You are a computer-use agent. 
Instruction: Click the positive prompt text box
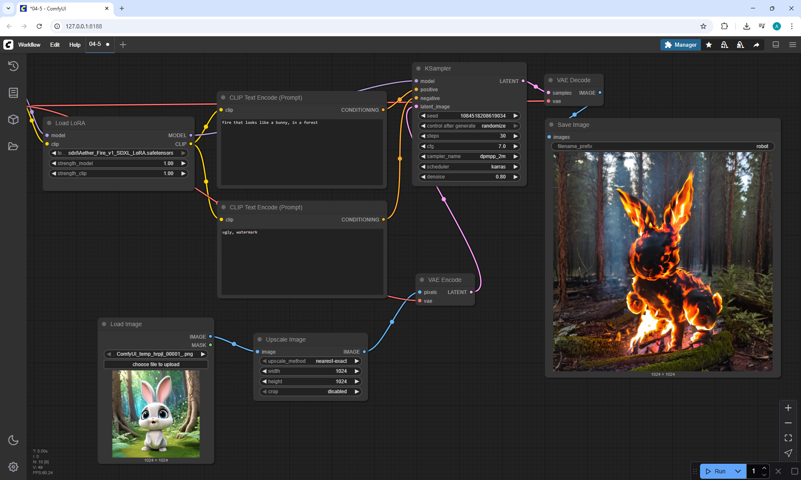(302, 152)
